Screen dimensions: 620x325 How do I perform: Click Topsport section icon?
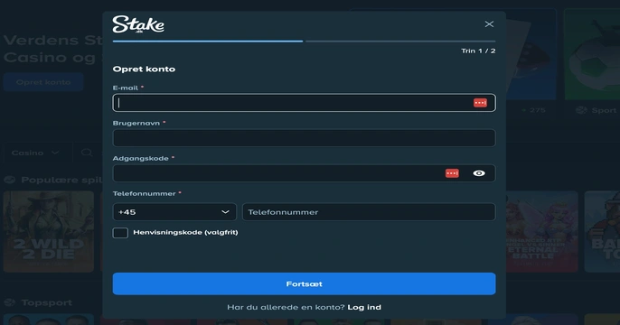9,303
